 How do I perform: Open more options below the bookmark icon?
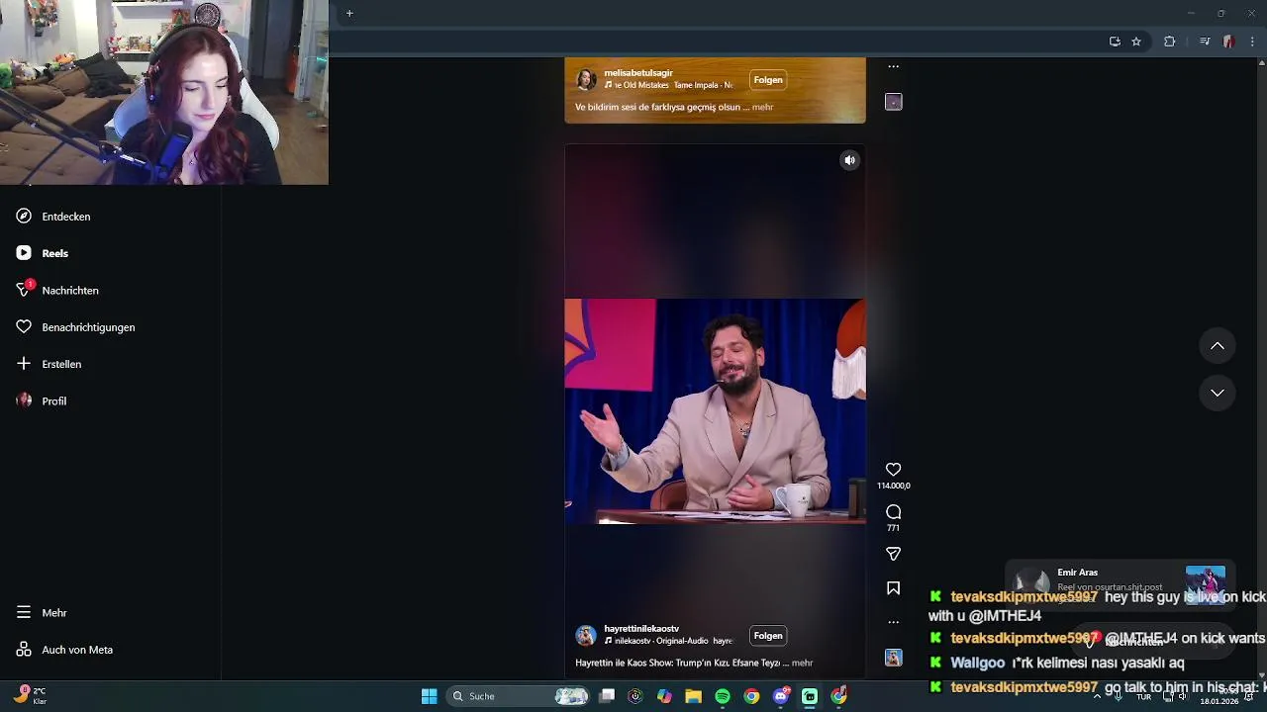[x=893, y=622]
